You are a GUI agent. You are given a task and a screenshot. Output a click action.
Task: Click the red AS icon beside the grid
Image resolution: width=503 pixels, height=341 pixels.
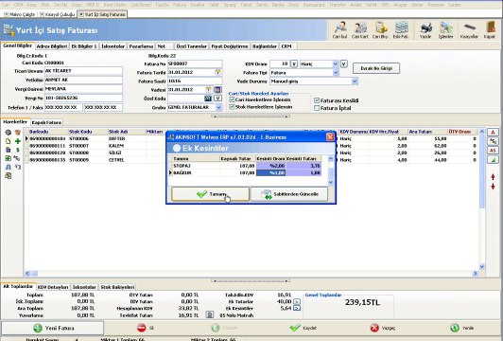[x=493, y=151]
